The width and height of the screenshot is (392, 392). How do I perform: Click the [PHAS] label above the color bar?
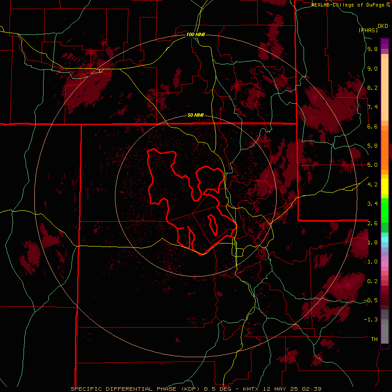[368, 30]
